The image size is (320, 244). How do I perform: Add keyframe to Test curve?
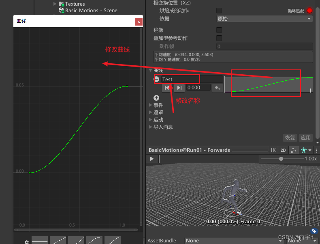tap(218, 88)
